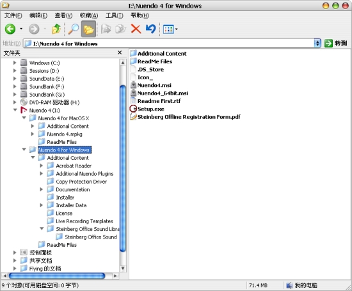Click the red Delete X icon
The height and width of the screenshot is (291, 352).
(136, 29)
